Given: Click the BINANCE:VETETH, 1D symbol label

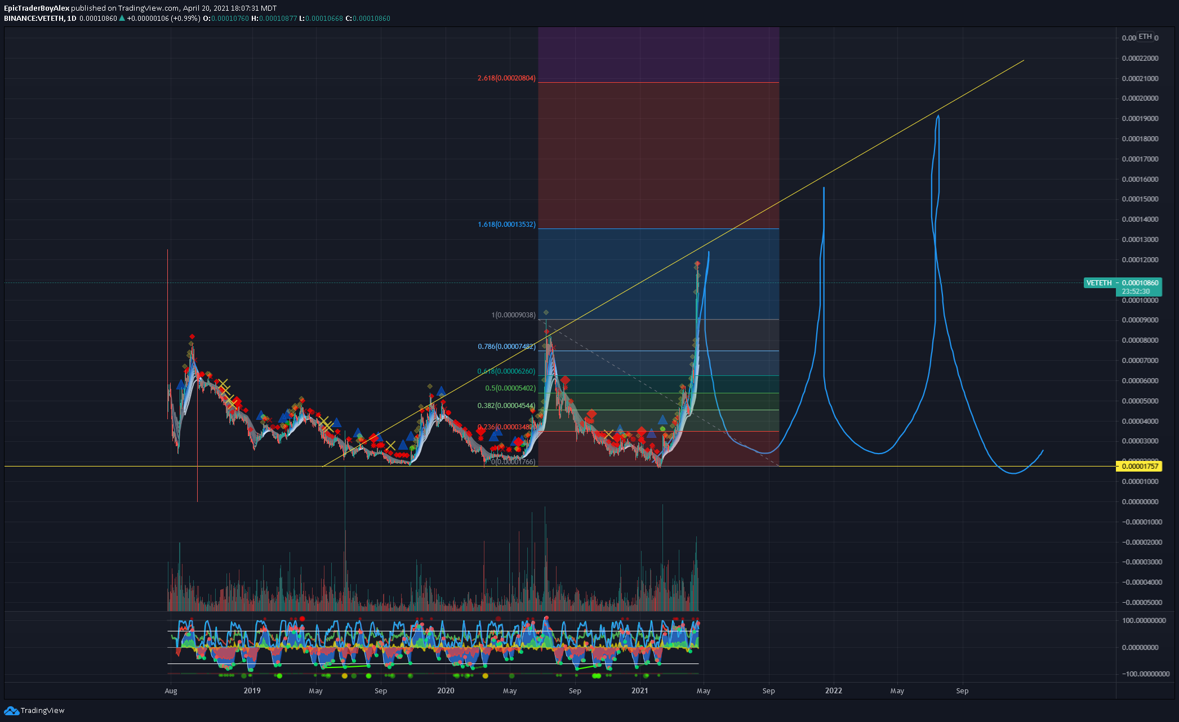Looking at the screenshot, I should pos(40,19).
